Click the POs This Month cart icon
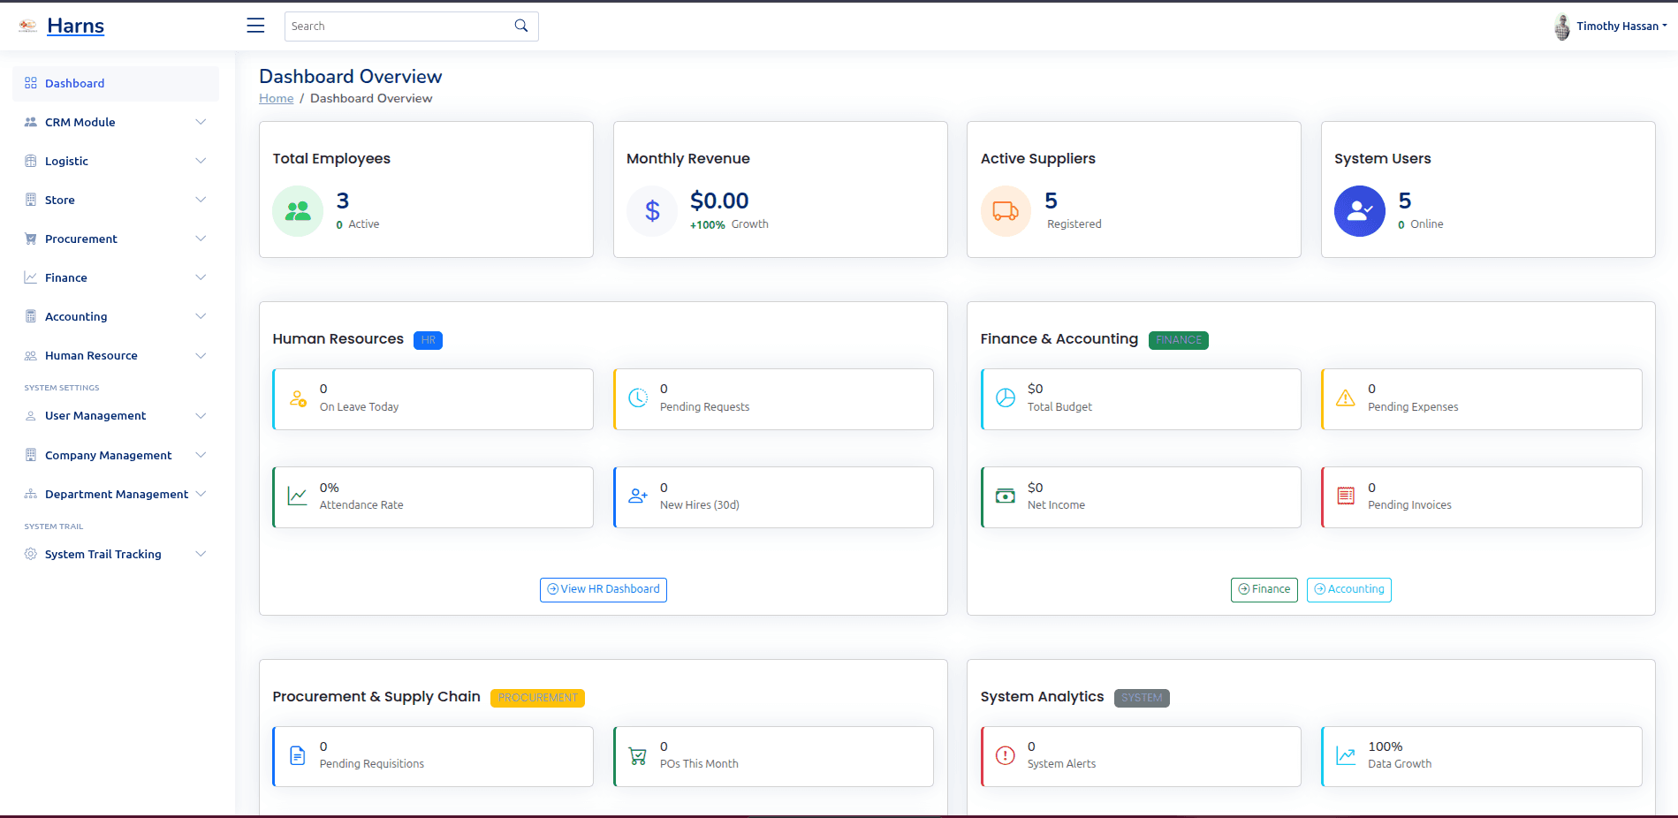The image size is (1678, 818). pos(638,755)
